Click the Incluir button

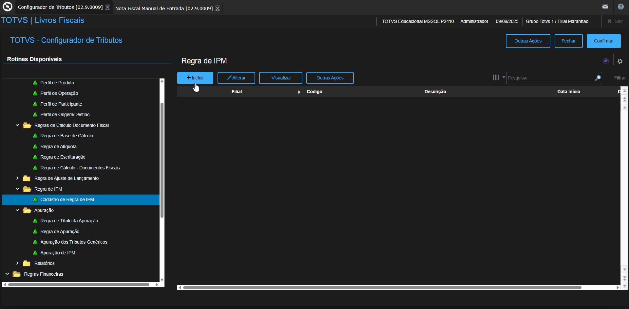pyautogui.click(x=195, y=78)
